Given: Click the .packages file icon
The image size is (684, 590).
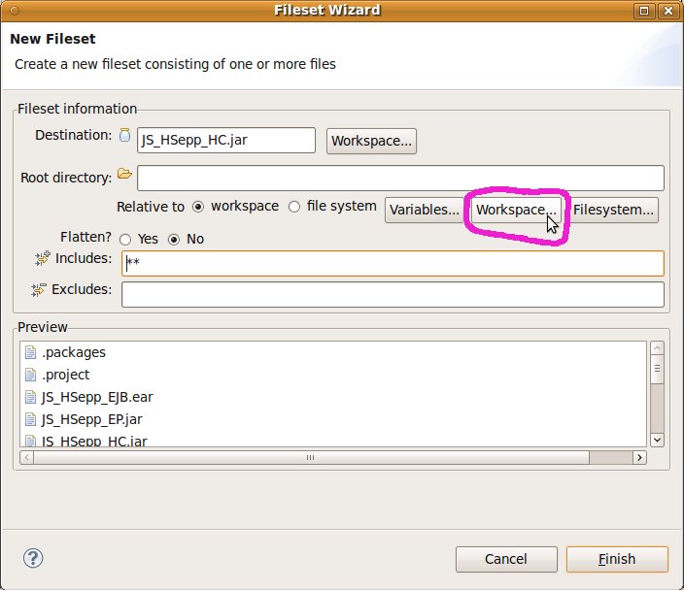Looking at the screenshot, I should coord(30,352).
